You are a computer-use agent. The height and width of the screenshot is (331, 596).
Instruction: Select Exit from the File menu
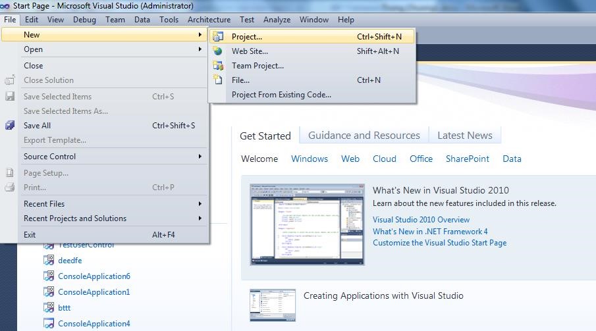coord(30,235)
